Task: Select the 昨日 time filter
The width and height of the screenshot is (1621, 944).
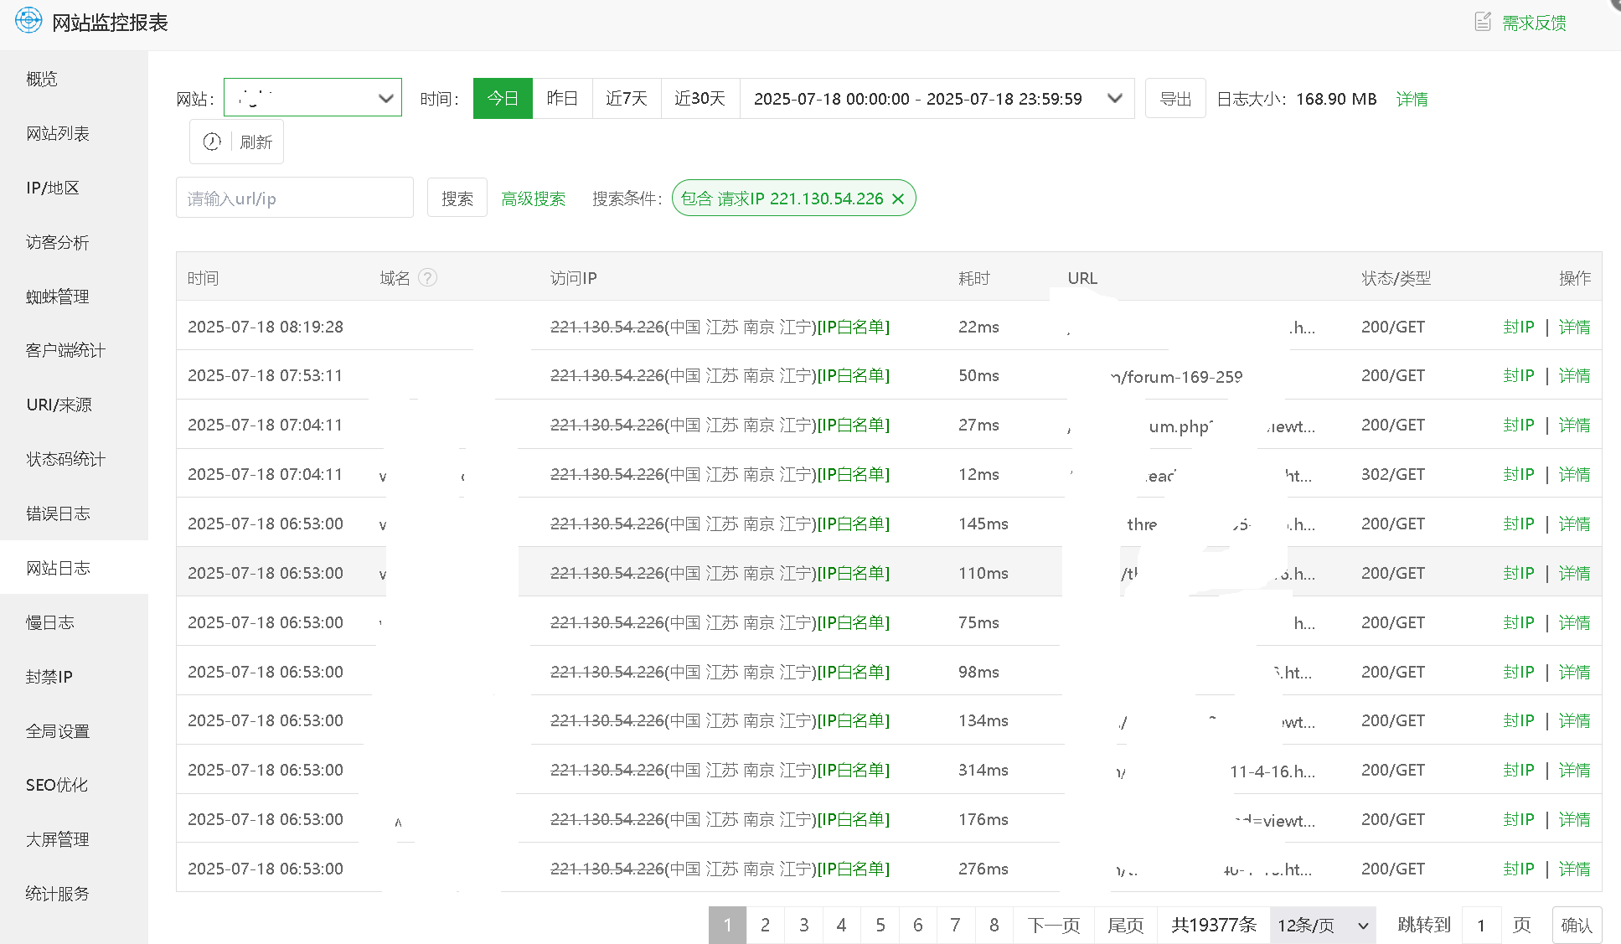Action: tap(562, 99)
